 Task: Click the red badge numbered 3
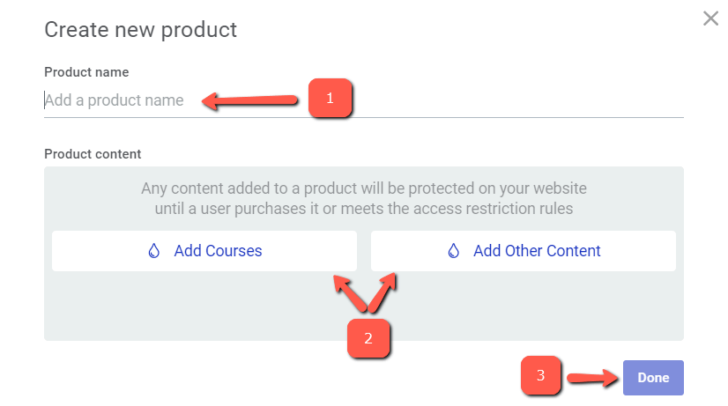coord(540,375)
